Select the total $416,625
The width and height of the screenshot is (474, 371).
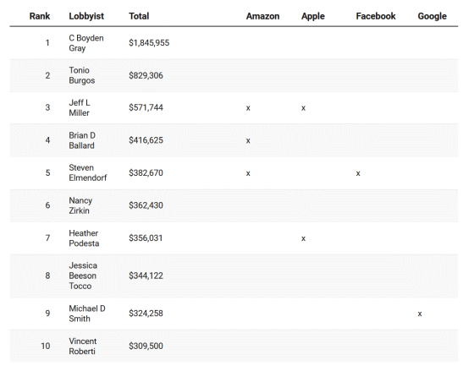point(146,140)
